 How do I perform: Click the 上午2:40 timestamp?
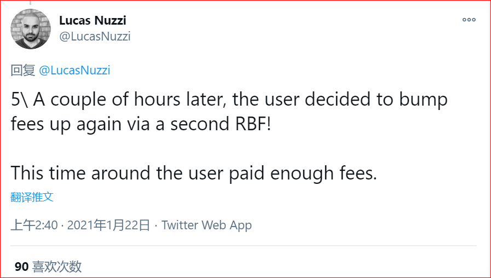pyautogui.click(x=34, y=225)
